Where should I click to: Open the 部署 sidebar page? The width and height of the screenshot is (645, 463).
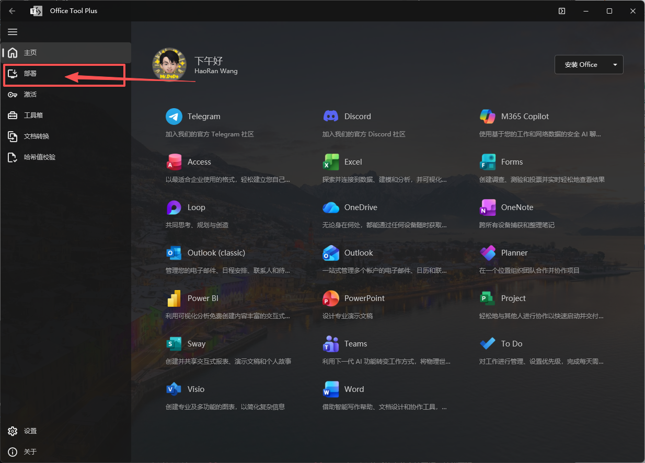click(30, 74)
